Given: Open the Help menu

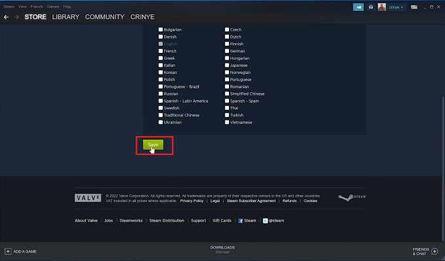Looking at the screenshot, I should tap(67, 7).
